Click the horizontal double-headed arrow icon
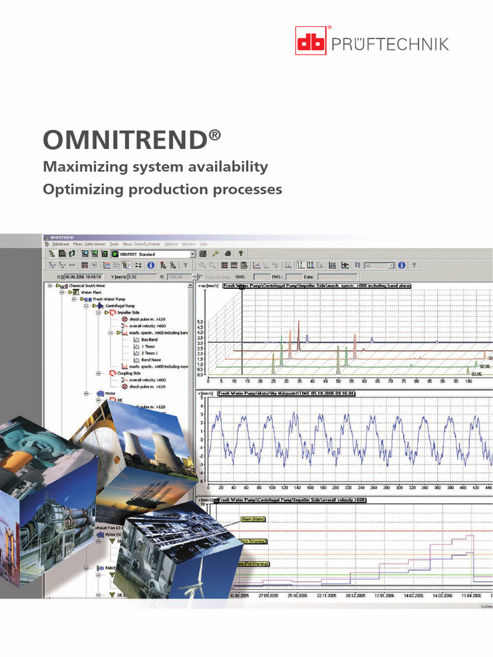This screenshot has width=493, height=657. pos(72,265)
